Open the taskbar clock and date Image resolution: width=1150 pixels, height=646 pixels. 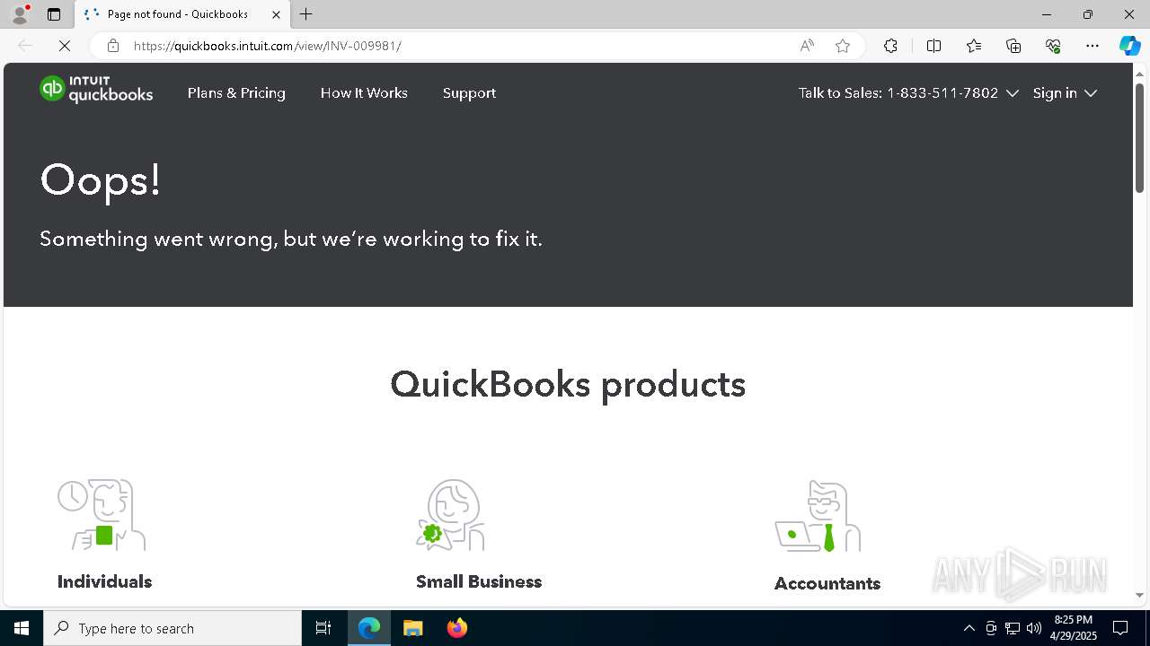pos(1074,628)
